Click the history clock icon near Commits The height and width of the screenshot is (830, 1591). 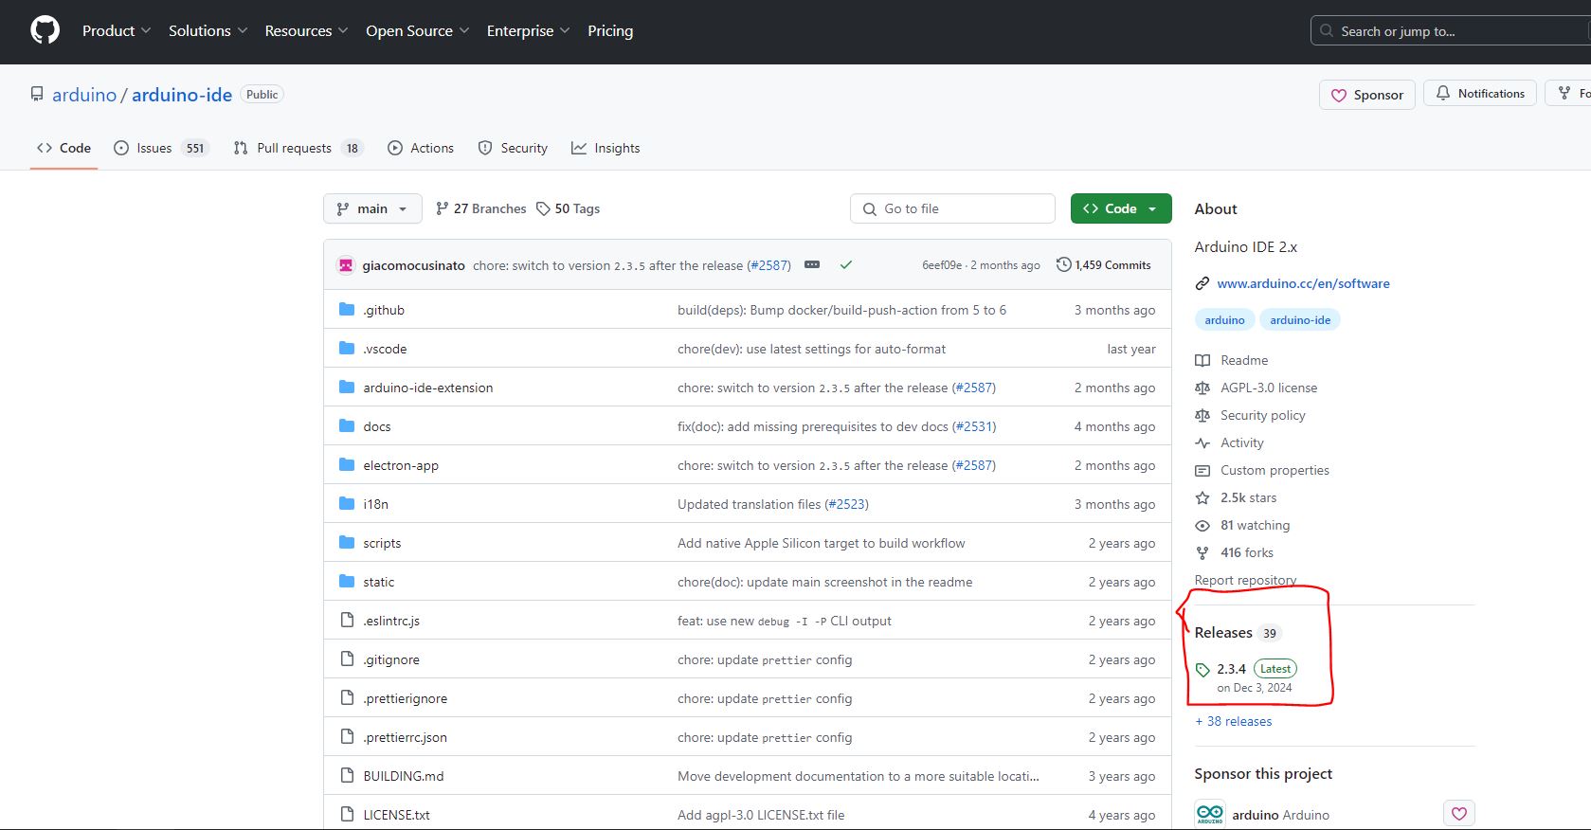click(x=1063, y=264)
